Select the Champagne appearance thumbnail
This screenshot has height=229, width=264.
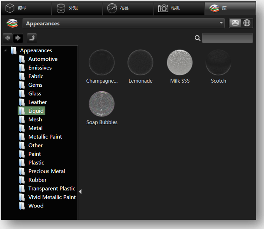click(102, 62)
